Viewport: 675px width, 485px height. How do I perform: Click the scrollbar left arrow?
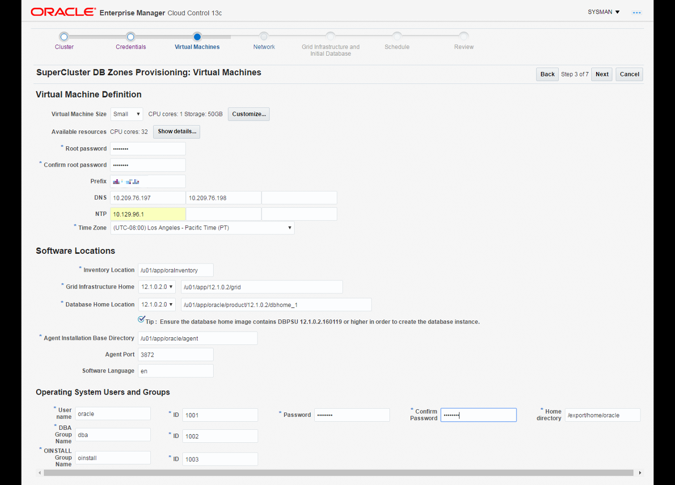[x=39, y=473]
